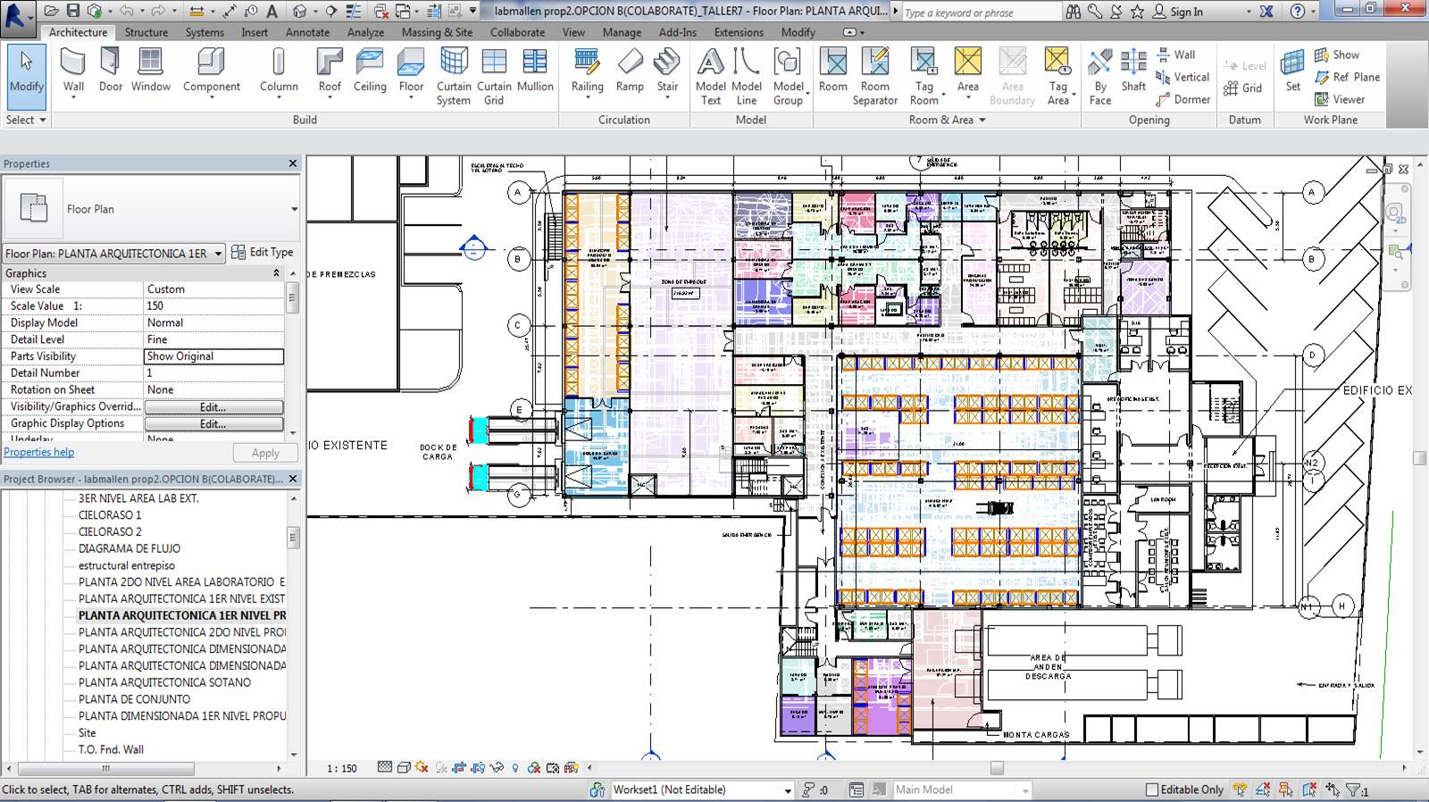Image resolution: width=1429 pixels, height=802 pixels.
Task: Activate the Component tool
Action: (x=211, y=71)
